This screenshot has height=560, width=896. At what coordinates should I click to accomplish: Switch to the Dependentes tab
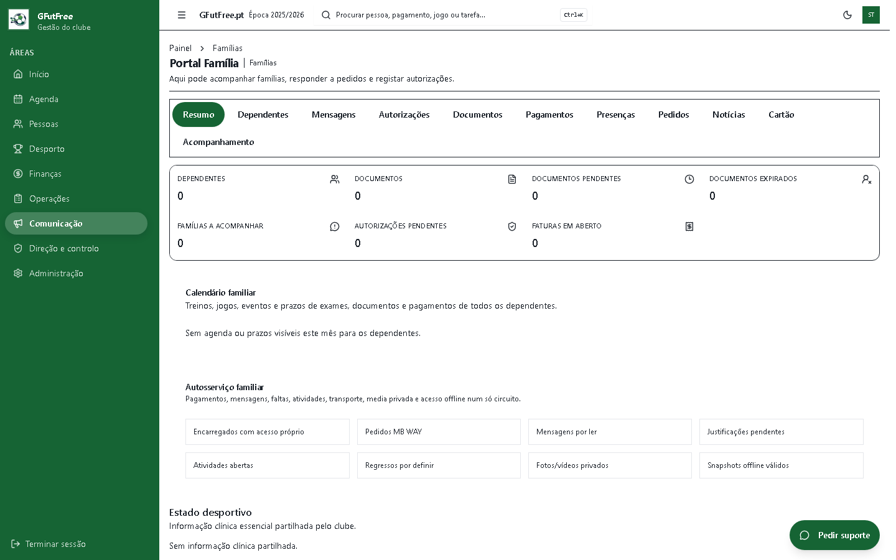pyautogui.click(x=263, y=114)
